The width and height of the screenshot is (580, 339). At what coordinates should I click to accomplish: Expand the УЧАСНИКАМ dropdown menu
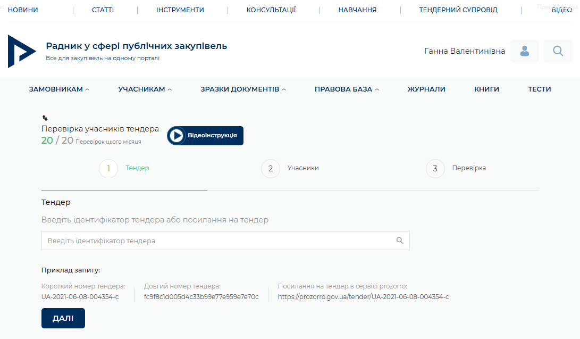click(145, 89)
